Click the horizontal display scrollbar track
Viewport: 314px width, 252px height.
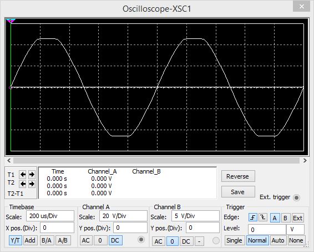(156, 160)
